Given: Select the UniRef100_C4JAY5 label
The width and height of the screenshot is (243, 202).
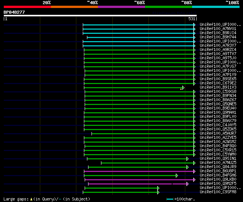Looking at the screenshot, I should click(218, 125).
